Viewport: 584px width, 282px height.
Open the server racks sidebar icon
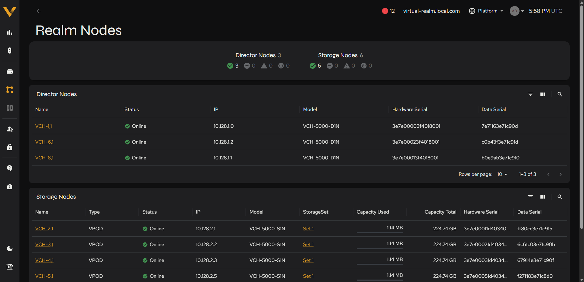(x=10, y=108)
